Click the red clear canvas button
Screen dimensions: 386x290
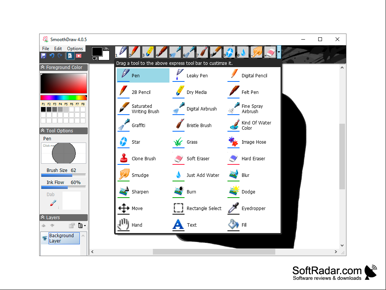[x=79, y=56]
